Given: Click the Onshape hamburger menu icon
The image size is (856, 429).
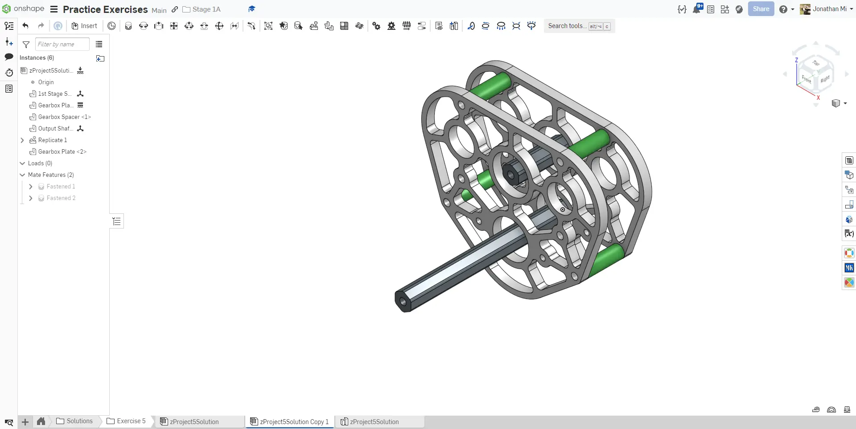Looking at the screenshot, I should tap(54, 9).
